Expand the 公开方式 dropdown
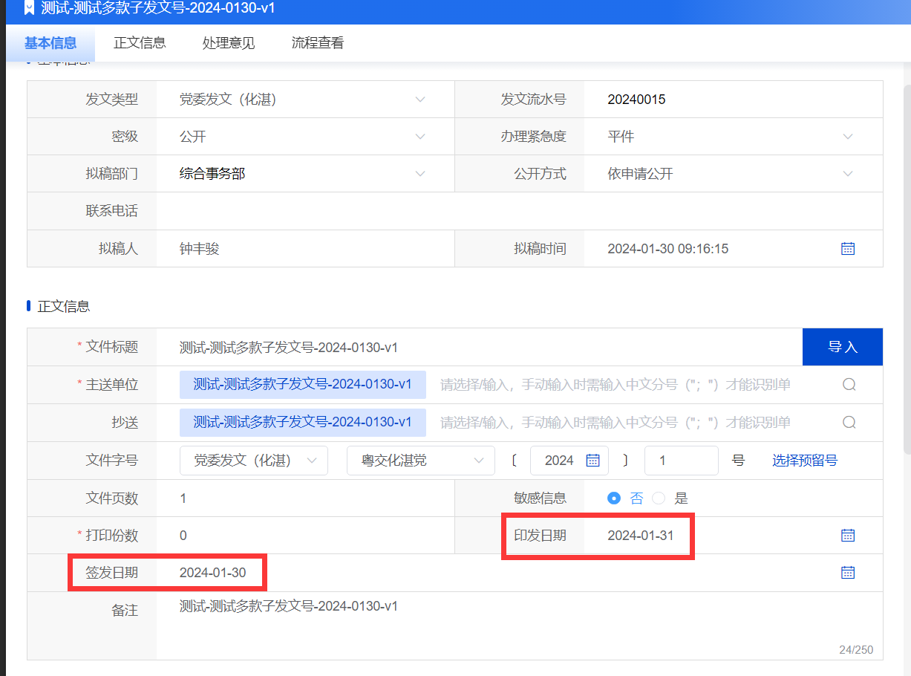Viewport: 911px width, 676px height. click(x=848, y=174)
